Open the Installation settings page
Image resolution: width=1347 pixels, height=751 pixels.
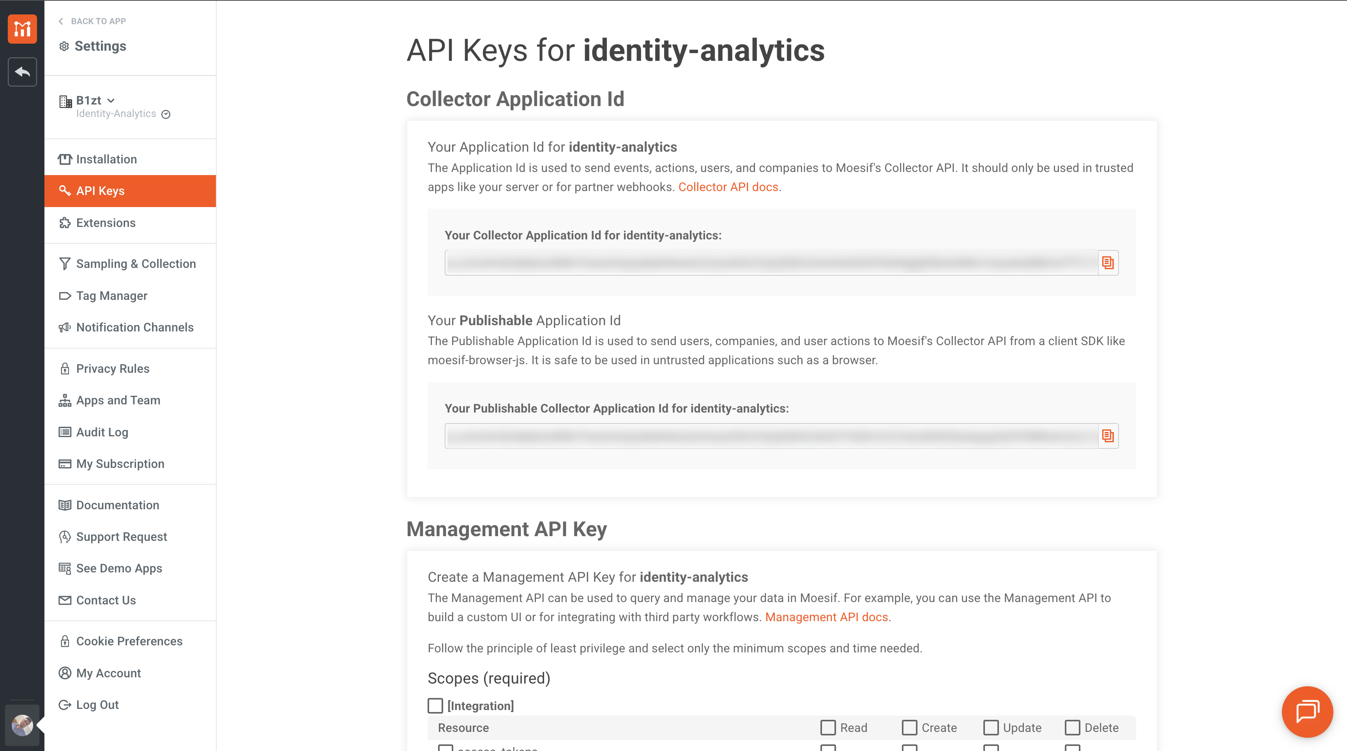130,159
